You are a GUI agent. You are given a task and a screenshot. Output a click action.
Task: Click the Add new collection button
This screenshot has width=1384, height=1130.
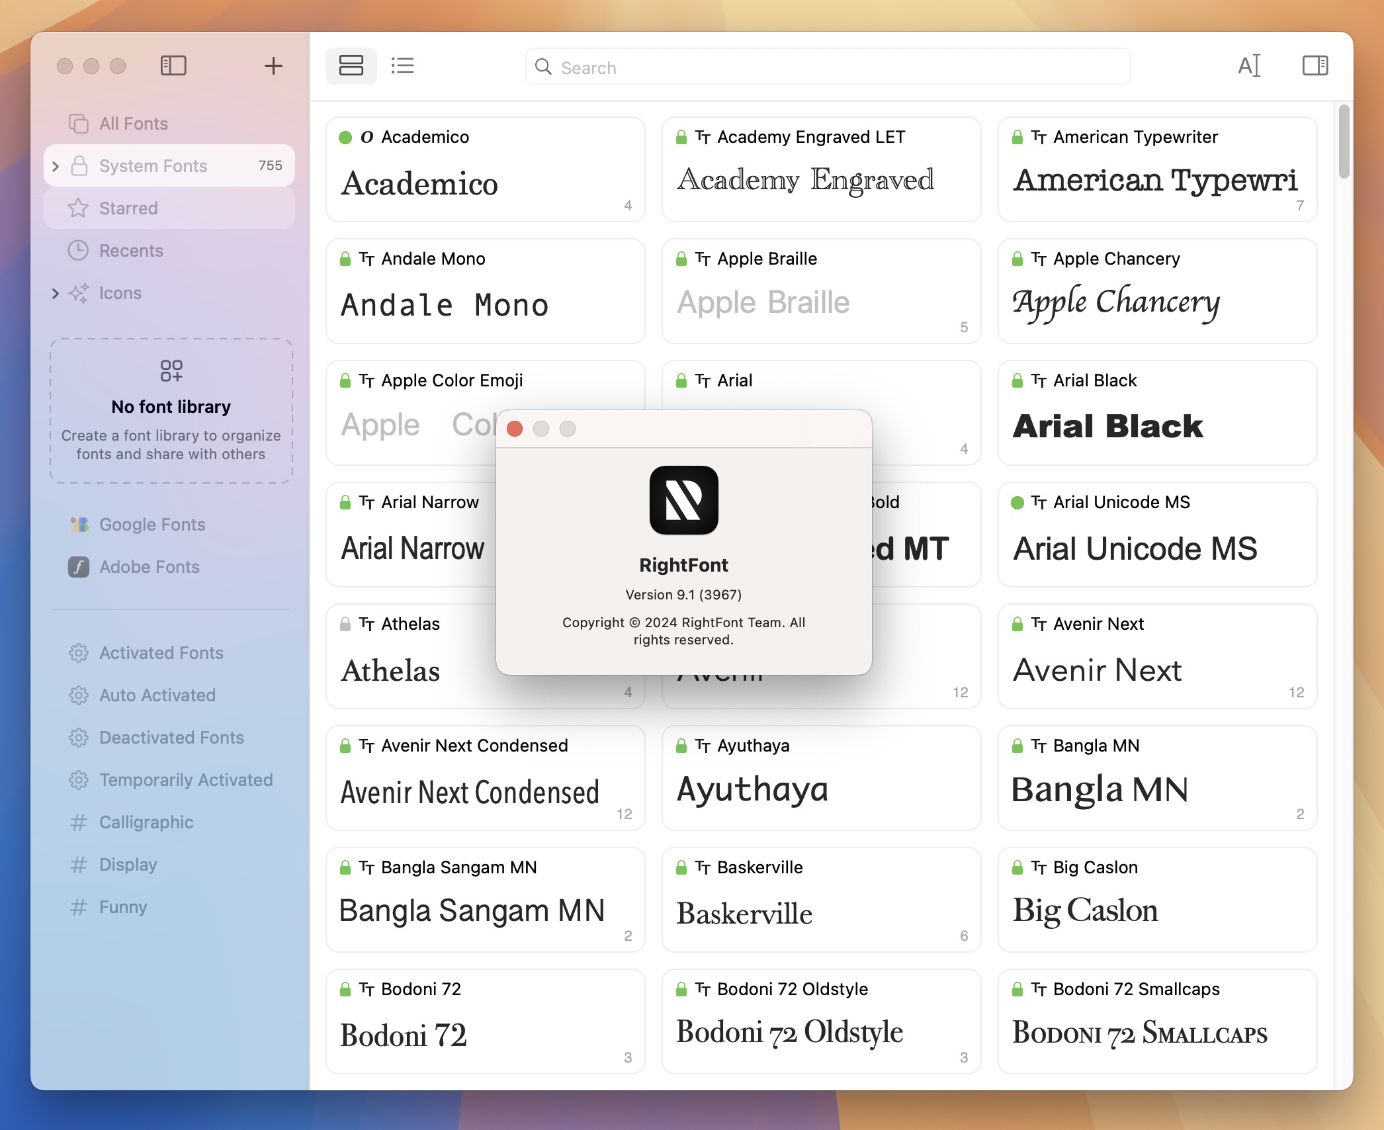273,64
